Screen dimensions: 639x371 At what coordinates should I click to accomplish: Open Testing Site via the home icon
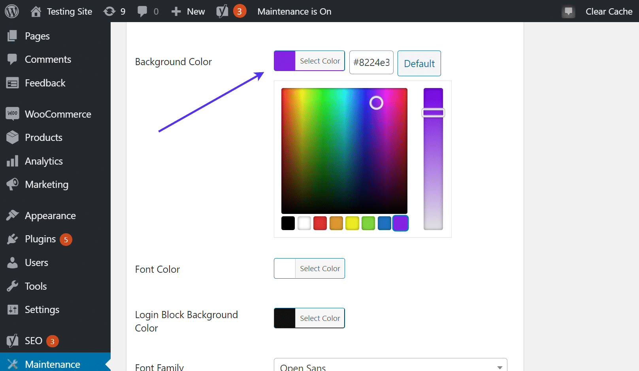point(36,11)
